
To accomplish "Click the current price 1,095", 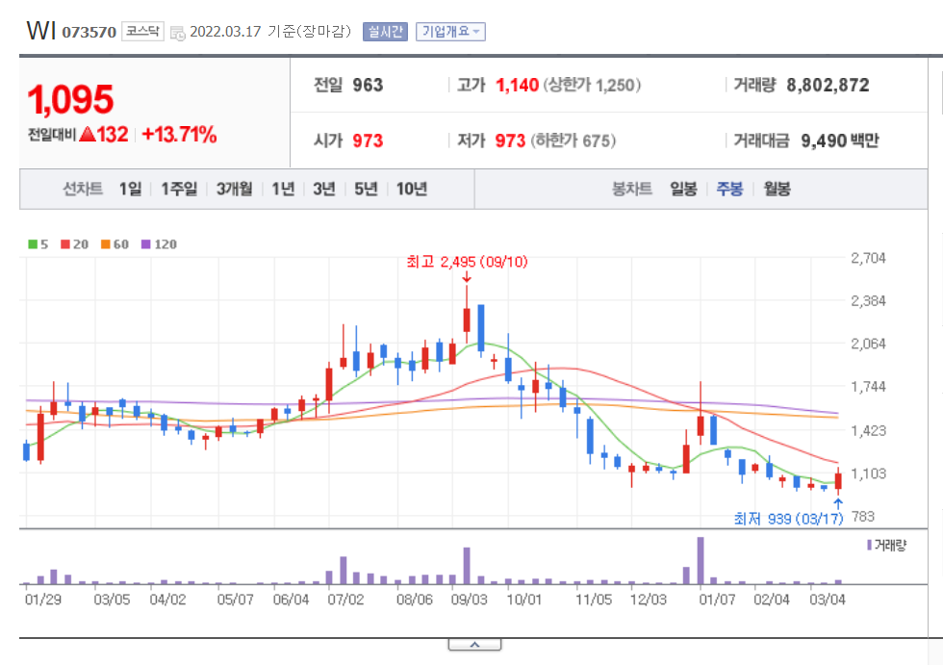I will [70, 99].
